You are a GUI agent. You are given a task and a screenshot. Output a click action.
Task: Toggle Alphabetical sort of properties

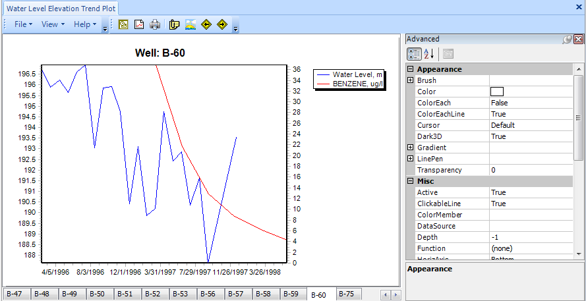428,54
